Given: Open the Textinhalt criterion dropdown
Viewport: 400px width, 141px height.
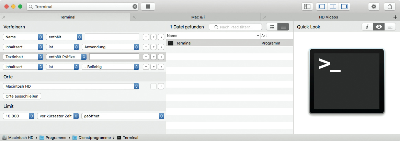Looking at the screenshot, I should tap(23, 57).
